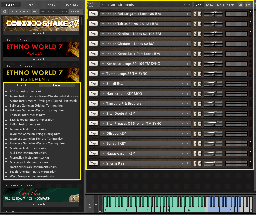Adjust volume slider for Indian Mridangam
This screenshot has width=256, height=215.
click(213, 12)
